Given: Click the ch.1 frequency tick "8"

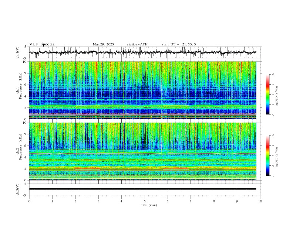Looking at the screenshot, I should pyautogui.click(x=26, y=73).
